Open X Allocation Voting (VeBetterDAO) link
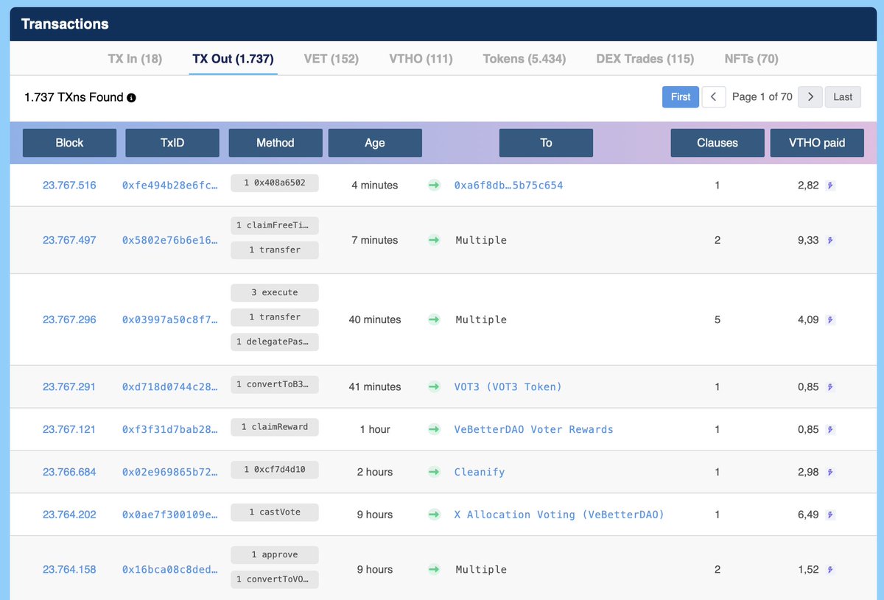Screen dimensions: 884x600 tap(559, 515)
